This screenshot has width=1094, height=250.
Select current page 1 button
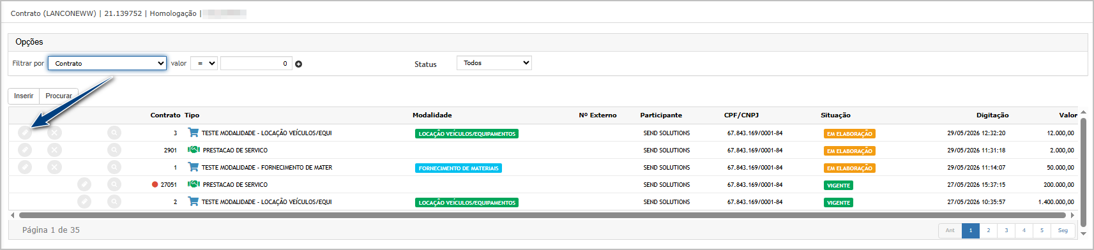click(971, 230)
